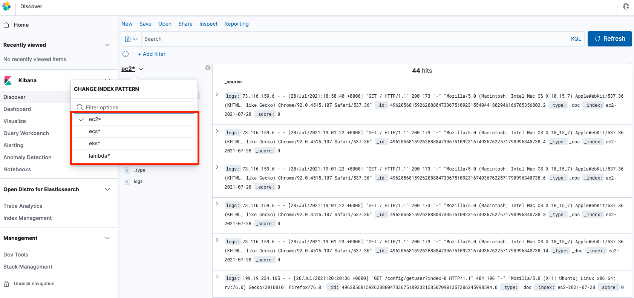Open Discover in the sidebar
Image resolution: width=634 pixels, height=298 pixels.
[x=14, y=97]
